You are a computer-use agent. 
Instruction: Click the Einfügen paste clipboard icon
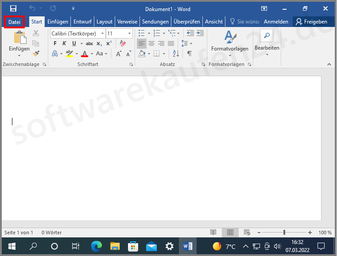point(20,37)
